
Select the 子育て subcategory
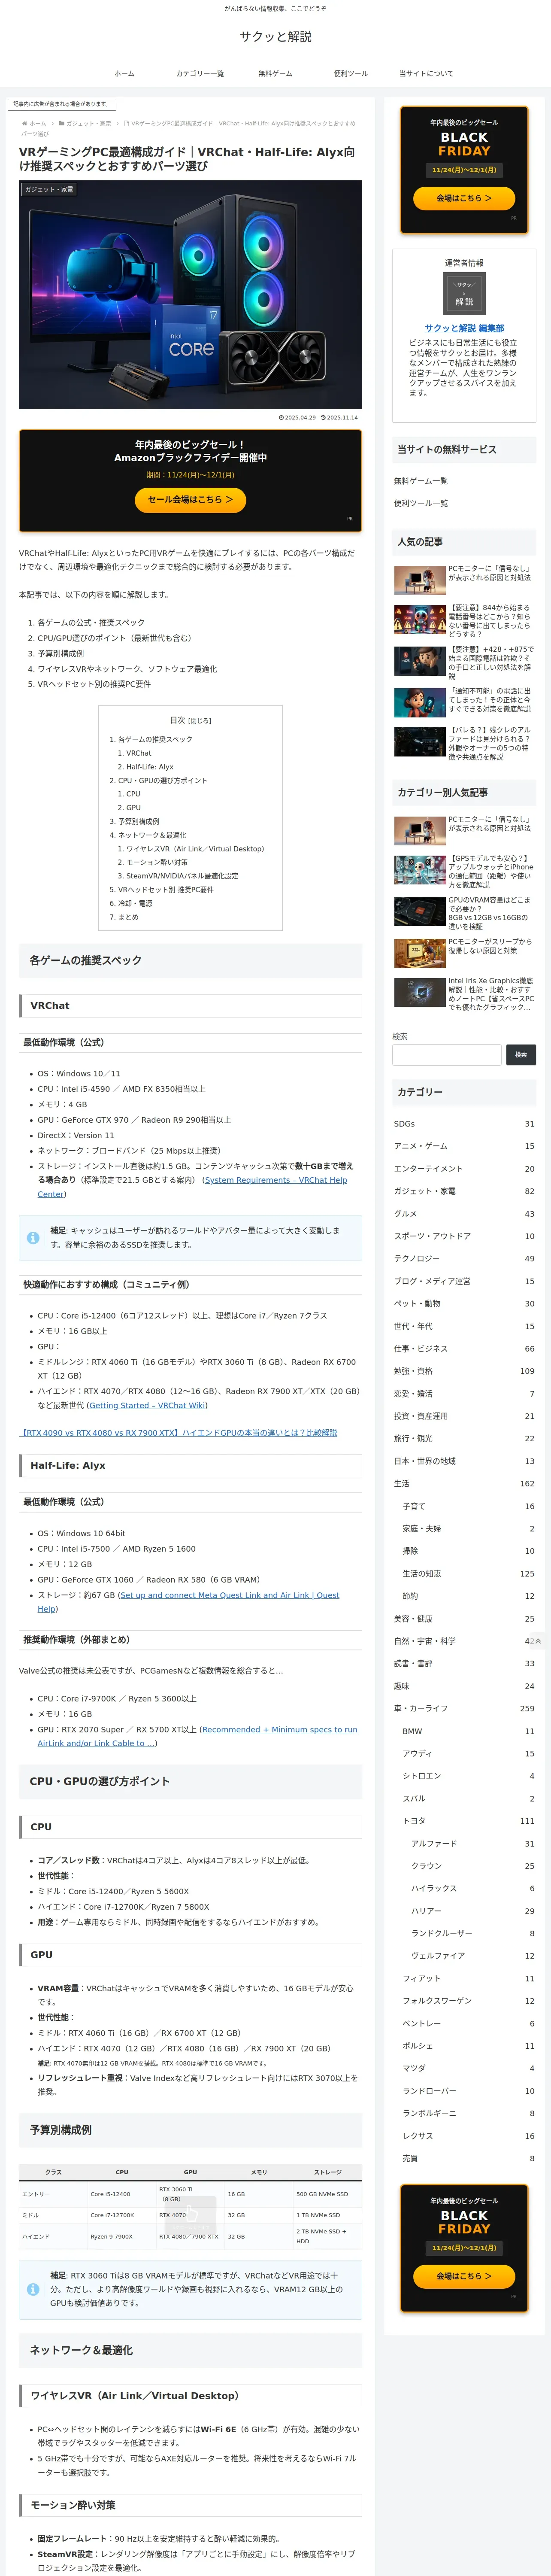coord(468,1506)
